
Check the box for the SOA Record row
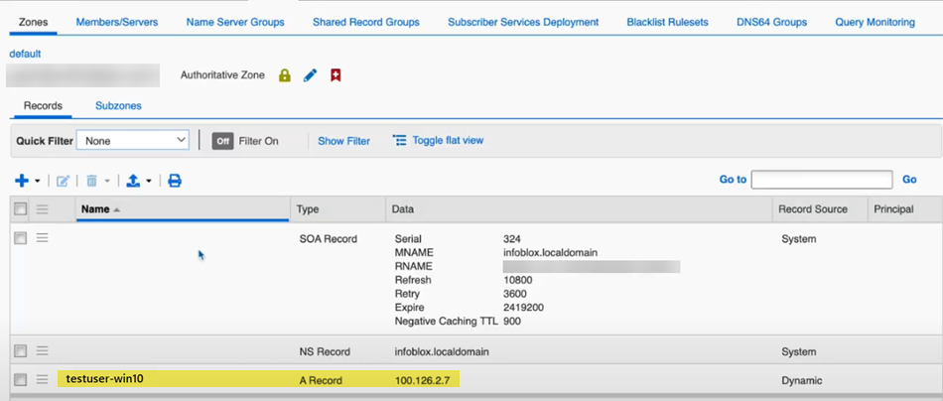20,239
